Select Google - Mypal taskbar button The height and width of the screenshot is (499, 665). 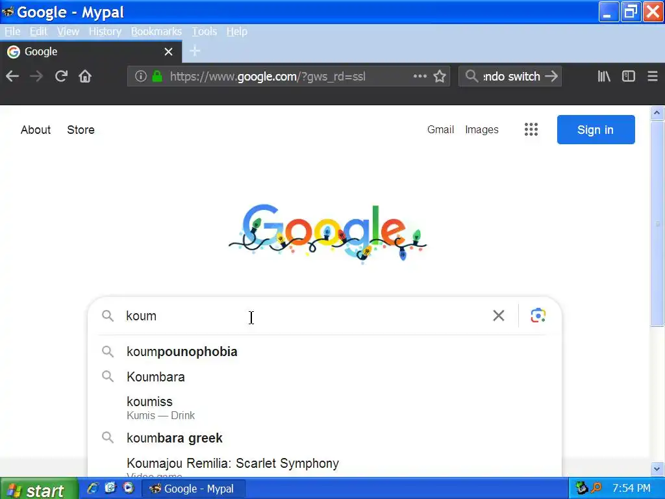point(193,489)
